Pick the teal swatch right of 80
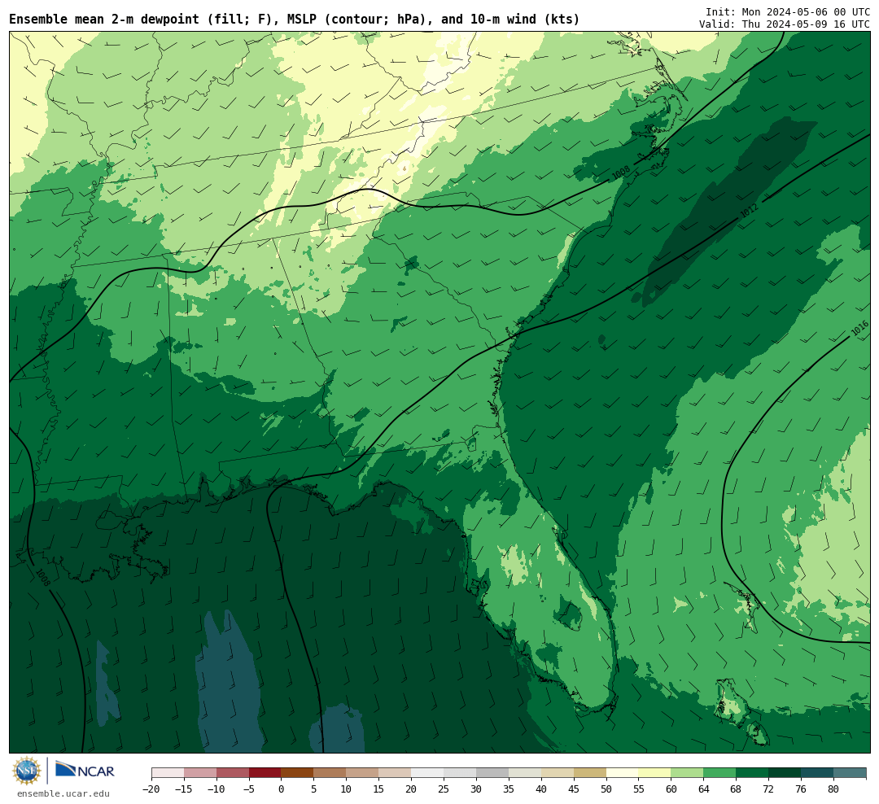The image size is (879, 804). (x=851, y=773)
